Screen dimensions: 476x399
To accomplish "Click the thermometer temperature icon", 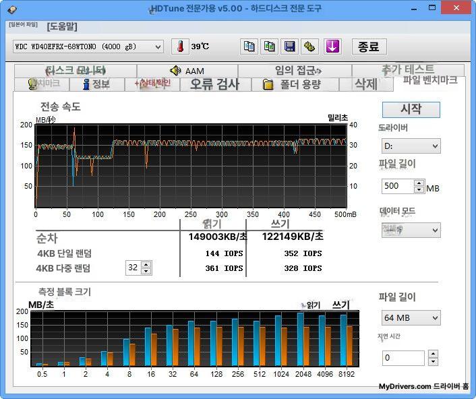I will tap(180, 47).
